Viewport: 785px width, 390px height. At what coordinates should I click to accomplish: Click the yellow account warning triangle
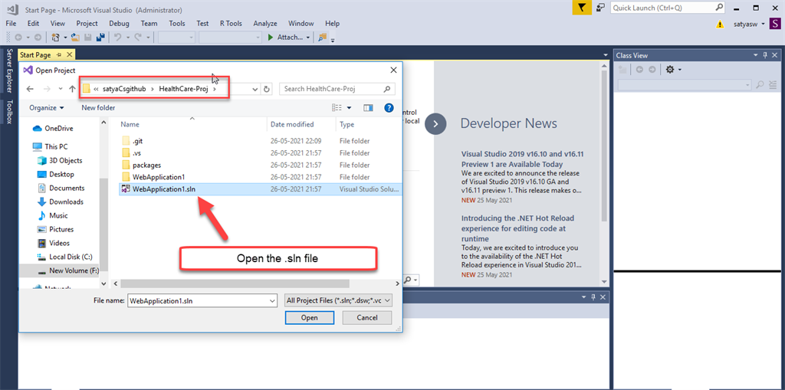719,24
